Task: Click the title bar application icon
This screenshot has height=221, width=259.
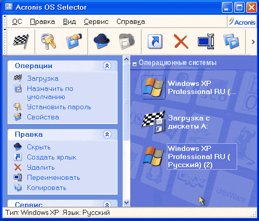Action: coord(9,7)
